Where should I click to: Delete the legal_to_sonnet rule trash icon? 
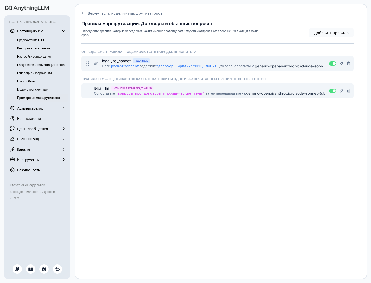coord(349,64)
